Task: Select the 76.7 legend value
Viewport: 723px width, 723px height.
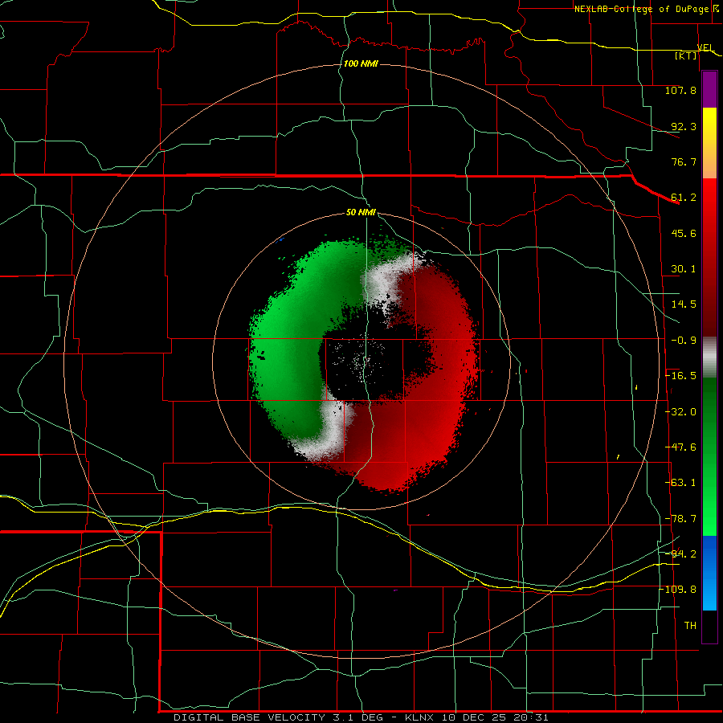Action: pyautogui.click(x=684, y=161)
